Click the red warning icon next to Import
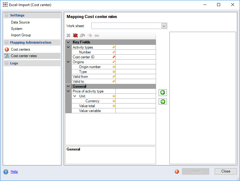 (177, 172)
